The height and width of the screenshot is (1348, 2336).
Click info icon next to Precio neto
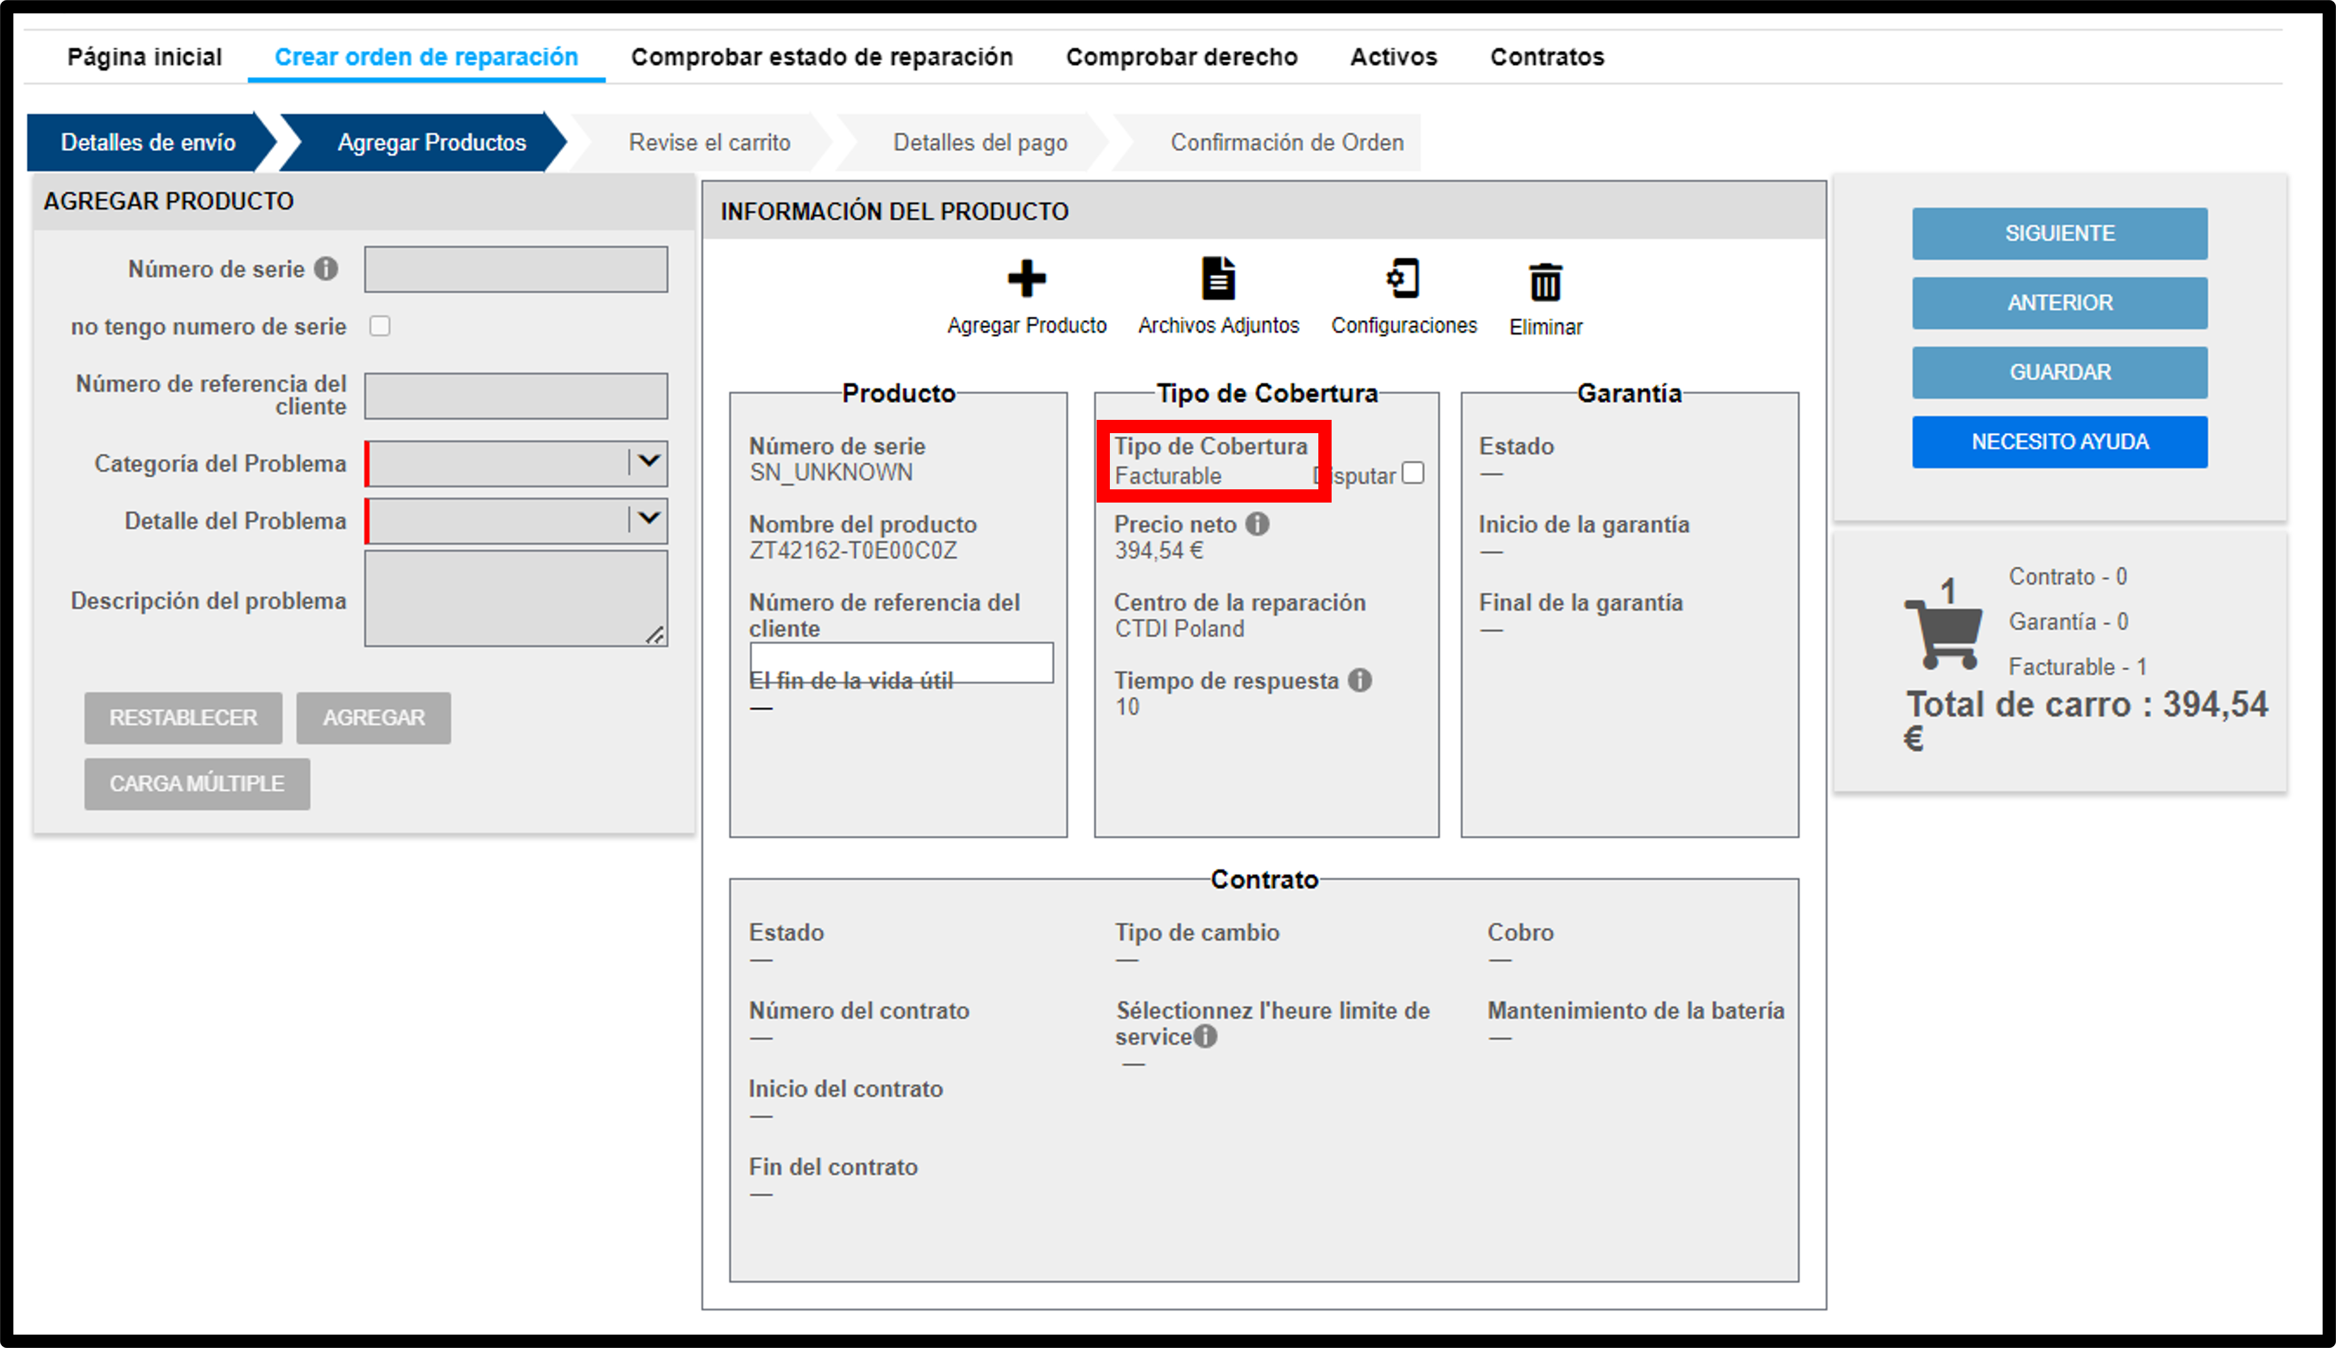click(x=1257, y=524)
